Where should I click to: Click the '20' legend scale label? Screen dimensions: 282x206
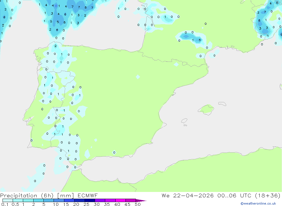point(76,204)
